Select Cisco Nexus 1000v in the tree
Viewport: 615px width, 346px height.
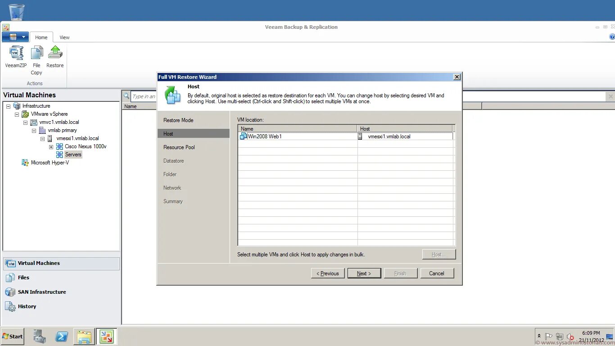tap(86, 146)
